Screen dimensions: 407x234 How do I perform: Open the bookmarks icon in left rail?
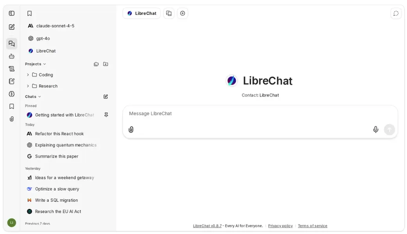12,106
